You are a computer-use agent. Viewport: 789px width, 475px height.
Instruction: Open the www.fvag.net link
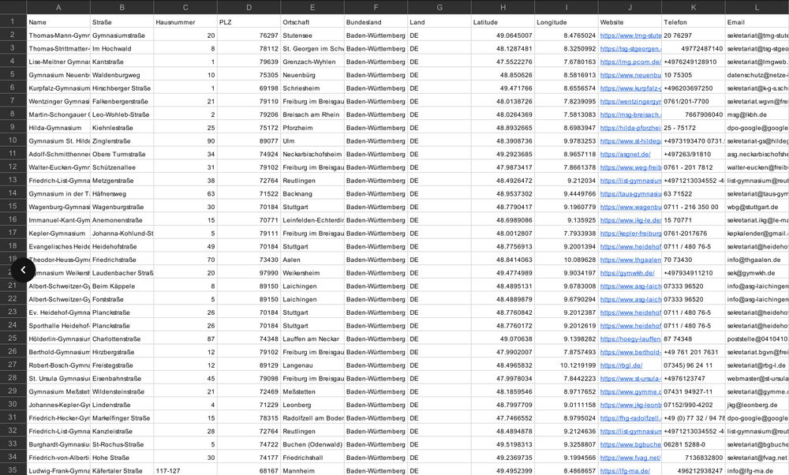[630, 458]
